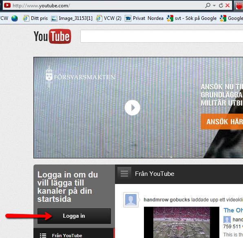Click the small uploader avatar beside video
The height and width of the screenshot is (238, 243).
227,219
